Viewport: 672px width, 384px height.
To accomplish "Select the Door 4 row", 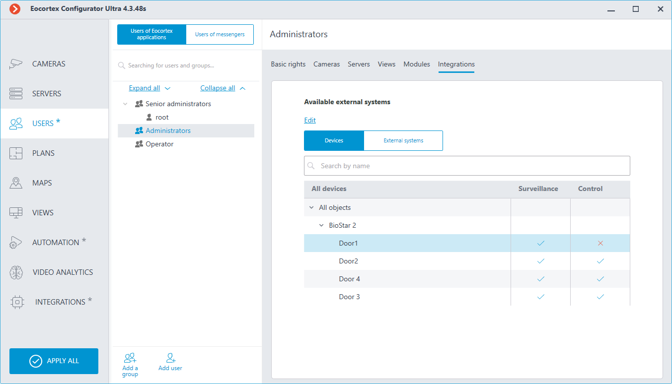I will point(467,279).
